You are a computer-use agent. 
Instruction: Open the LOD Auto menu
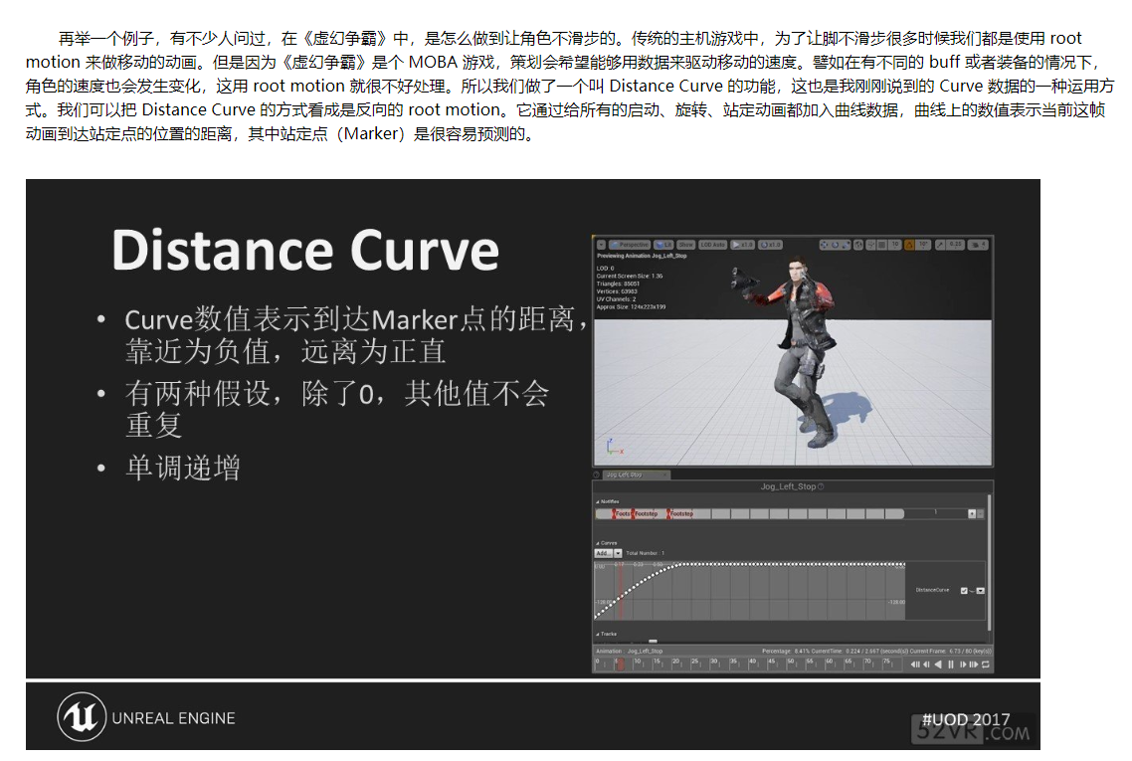pos(712,245)
